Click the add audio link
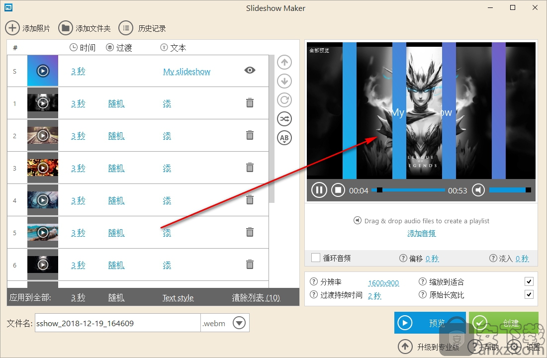 421,233
